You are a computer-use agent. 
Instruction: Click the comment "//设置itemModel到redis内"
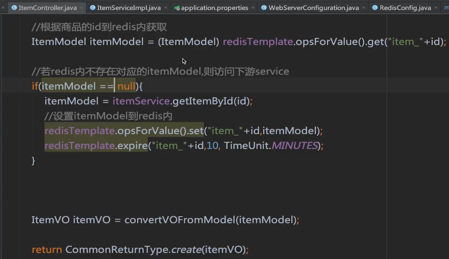coord(108,116)
